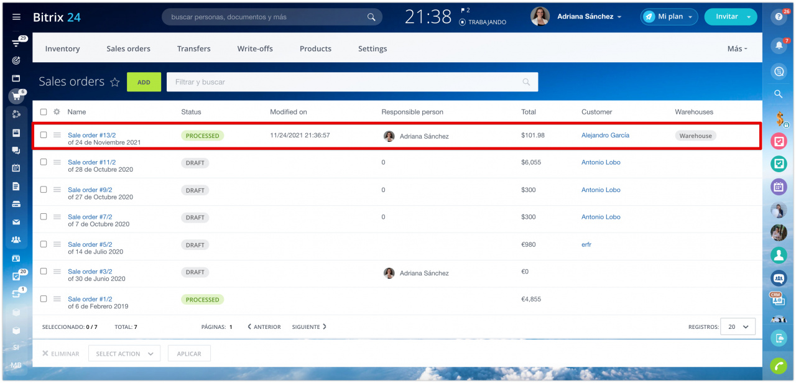The image size is (796, 383).
Task: Check the box for Sale order #1/2
Action: pyautogui.click(x=44, y=299)
